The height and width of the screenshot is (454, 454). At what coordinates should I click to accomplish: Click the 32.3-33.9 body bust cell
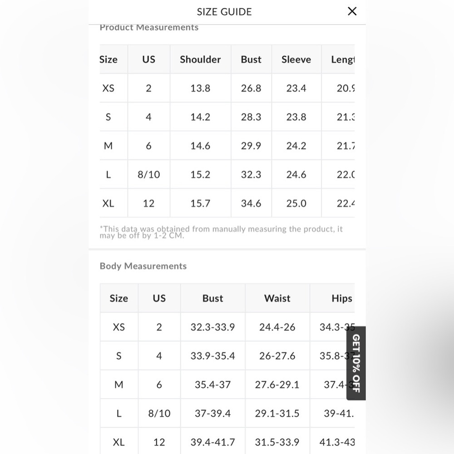point(212,327)
